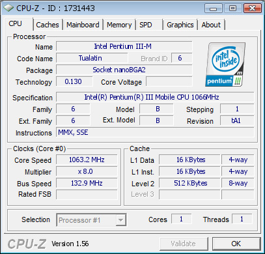265x254 pixels.
Task: Click the Name field 'Intel Pentium III-M'
Action: click(124, 46)
